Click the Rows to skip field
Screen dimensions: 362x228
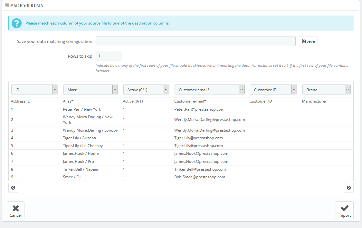pyautogui.click(x=109, y=56)
